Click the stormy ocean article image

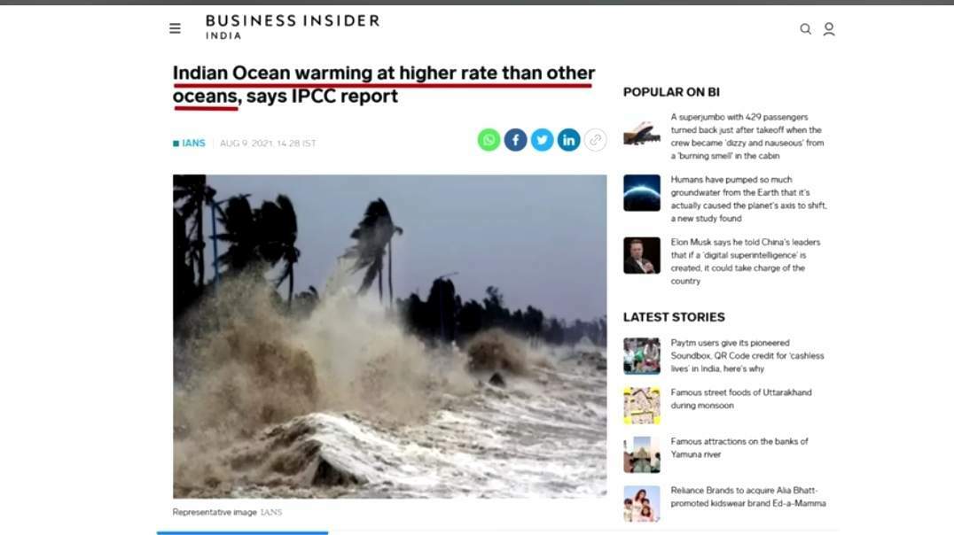(389, 337)
